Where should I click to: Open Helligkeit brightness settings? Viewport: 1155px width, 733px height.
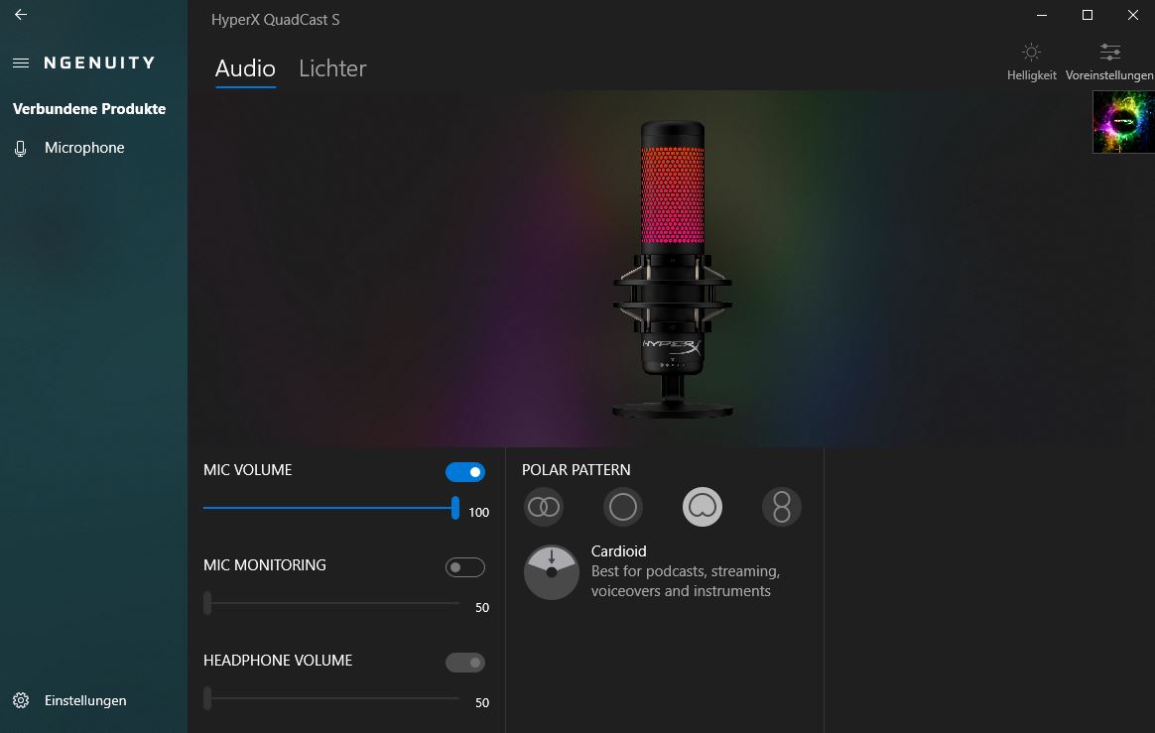[x=1031, y=60]
